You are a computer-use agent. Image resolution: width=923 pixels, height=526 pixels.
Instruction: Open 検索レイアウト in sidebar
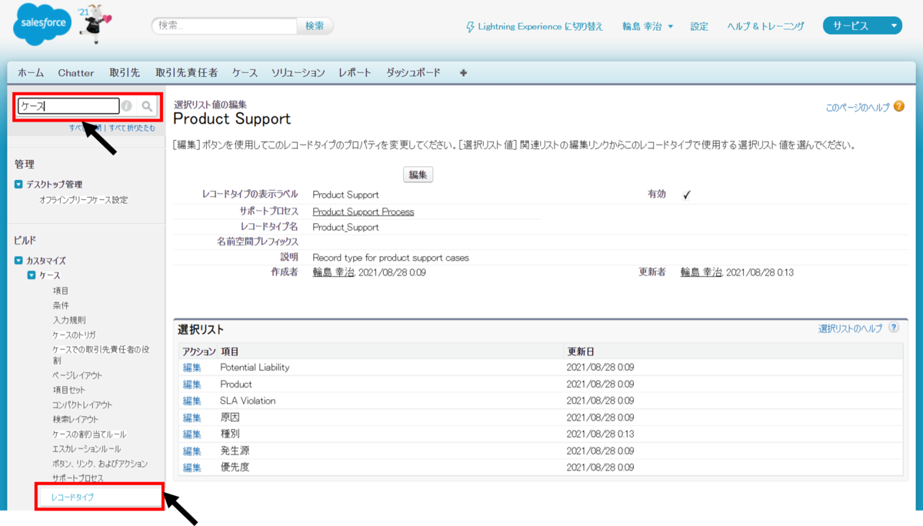pos(75,419)
